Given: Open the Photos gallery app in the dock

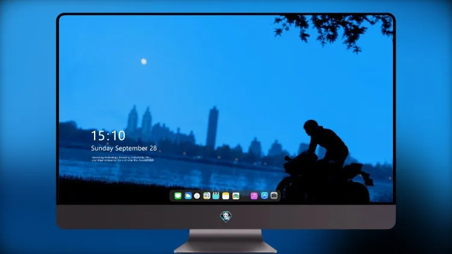Looking at the screenshot, I should 236,196.
